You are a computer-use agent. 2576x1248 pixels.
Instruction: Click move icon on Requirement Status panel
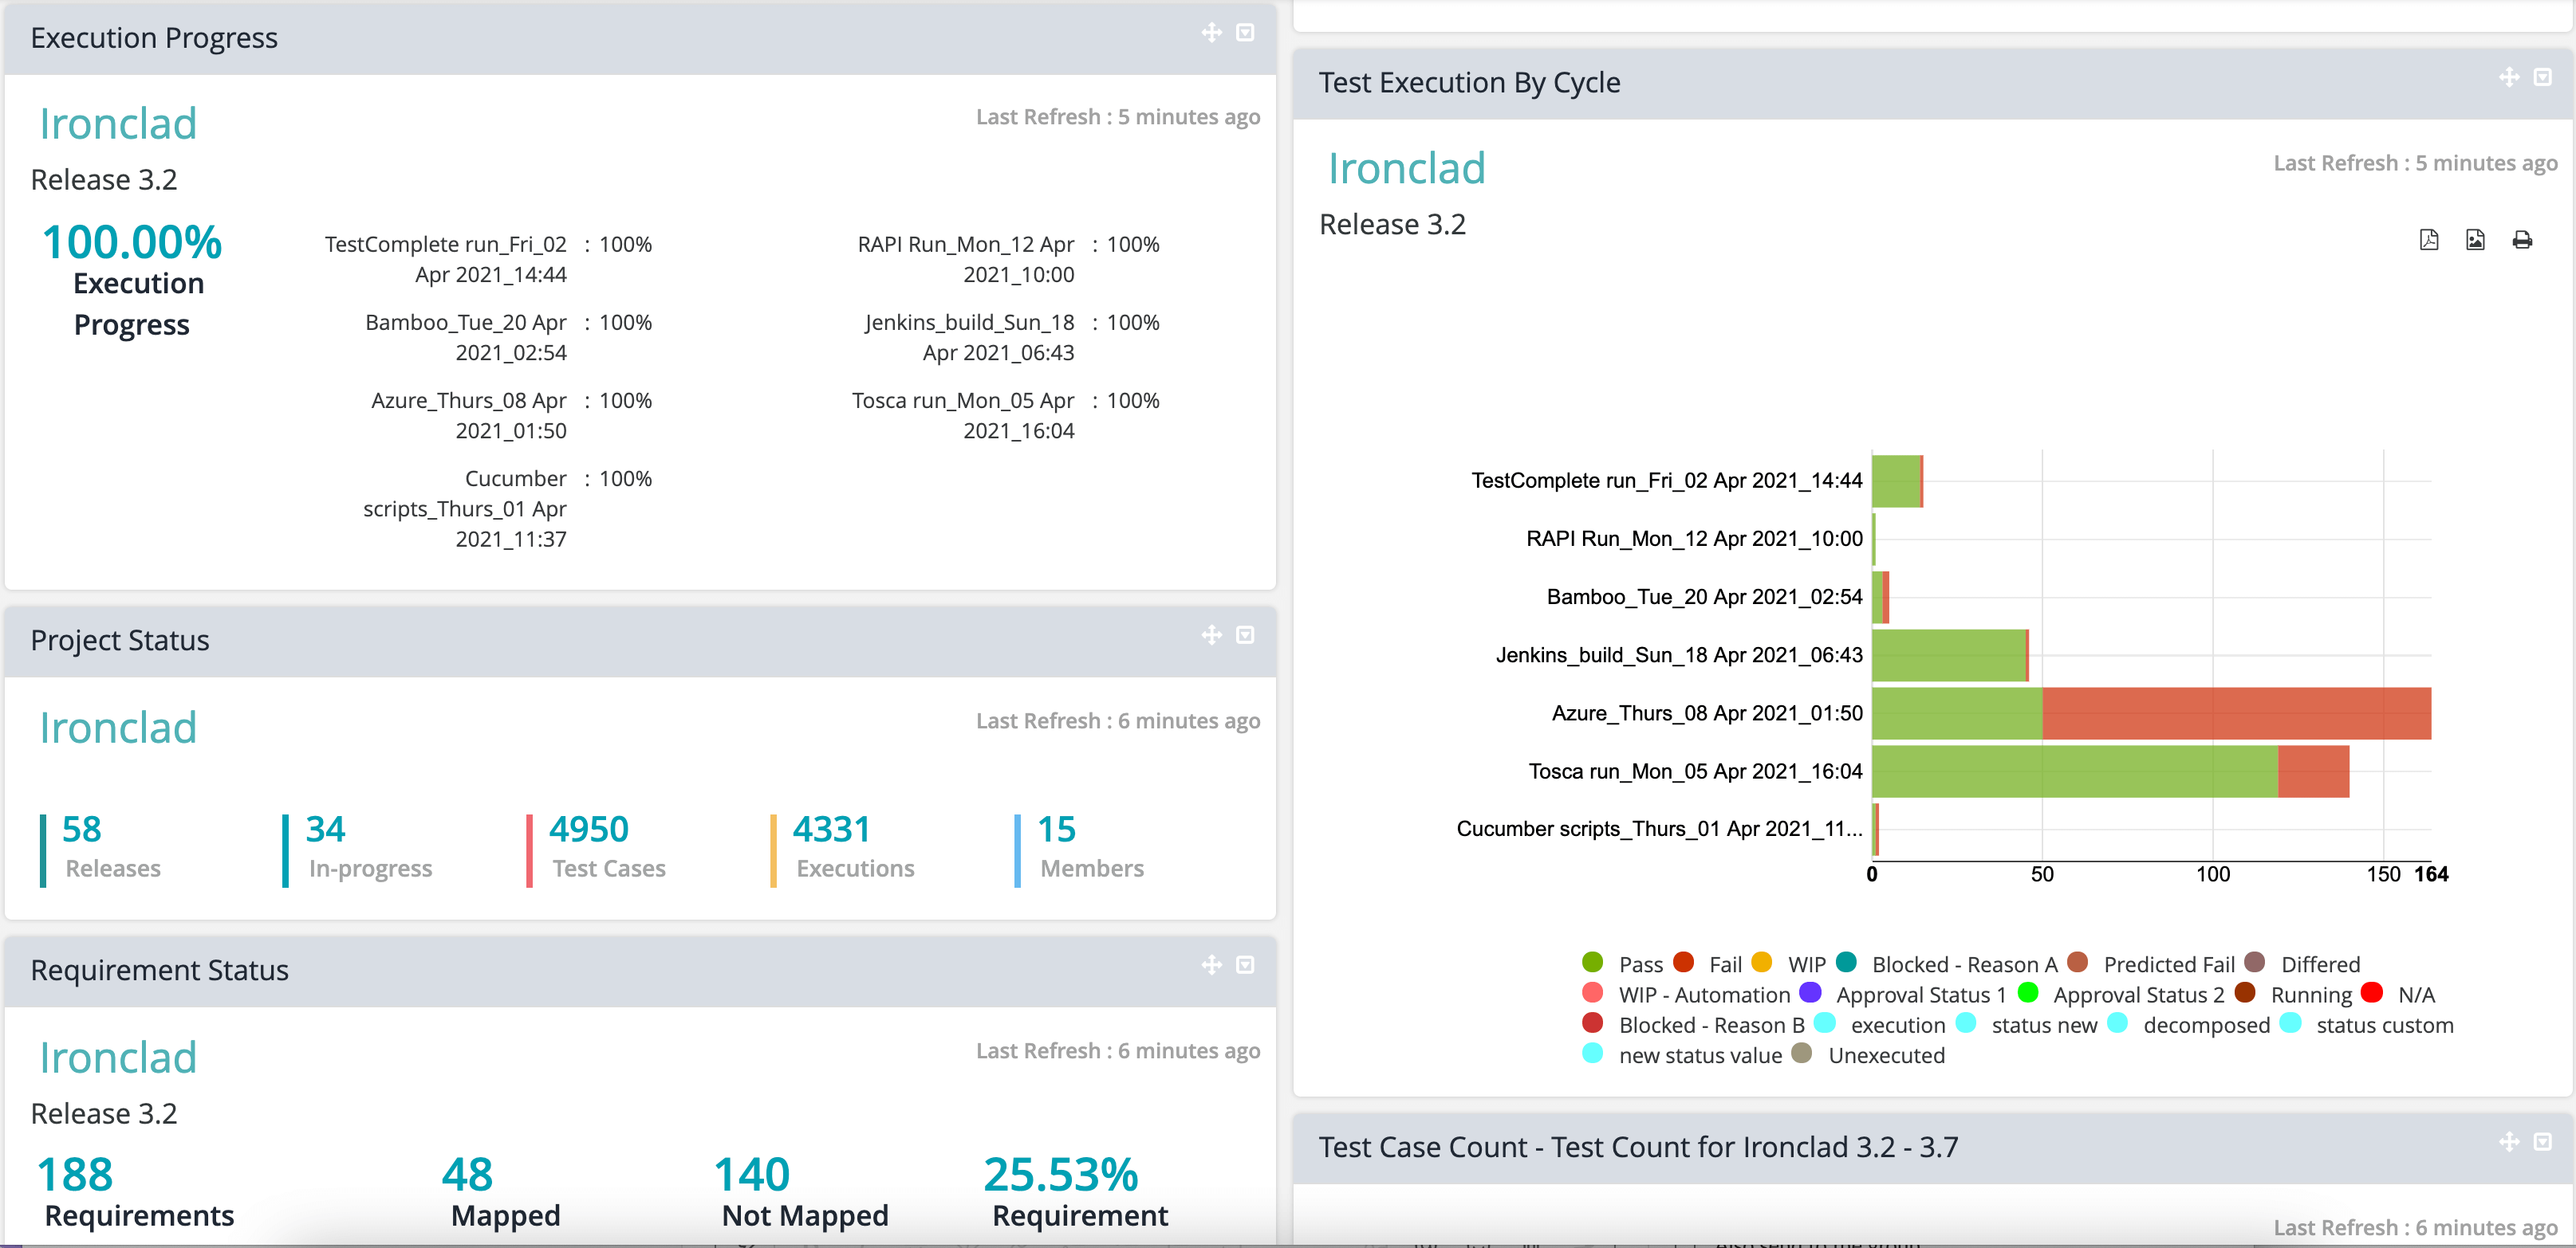(x=1211, y=965)
